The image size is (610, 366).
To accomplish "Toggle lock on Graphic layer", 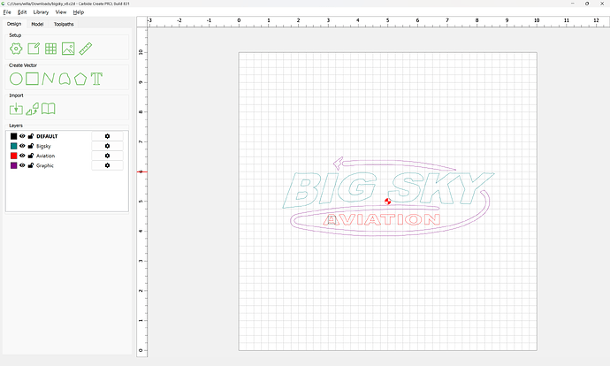I will click(x=31, y=165).
